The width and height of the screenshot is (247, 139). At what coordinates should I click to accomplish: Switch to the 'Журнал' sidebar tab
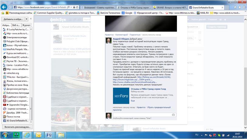26,25
